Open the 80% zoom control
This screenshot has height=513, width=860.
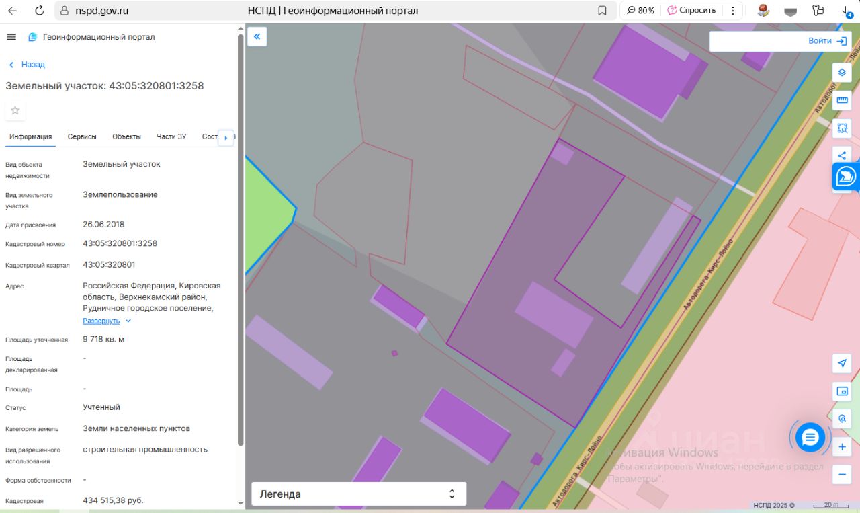click(x=640, y=11)
